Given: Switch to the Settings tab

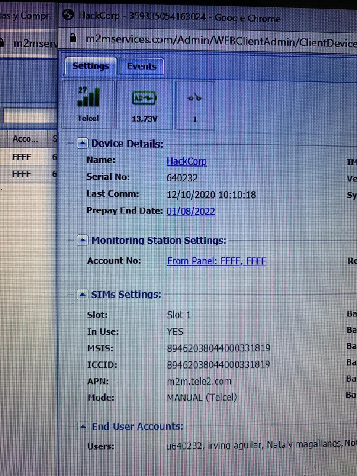Looking at the screenshot, I should [x=91, y=66].
